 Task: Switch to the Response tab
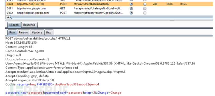(x=29, y=25)
